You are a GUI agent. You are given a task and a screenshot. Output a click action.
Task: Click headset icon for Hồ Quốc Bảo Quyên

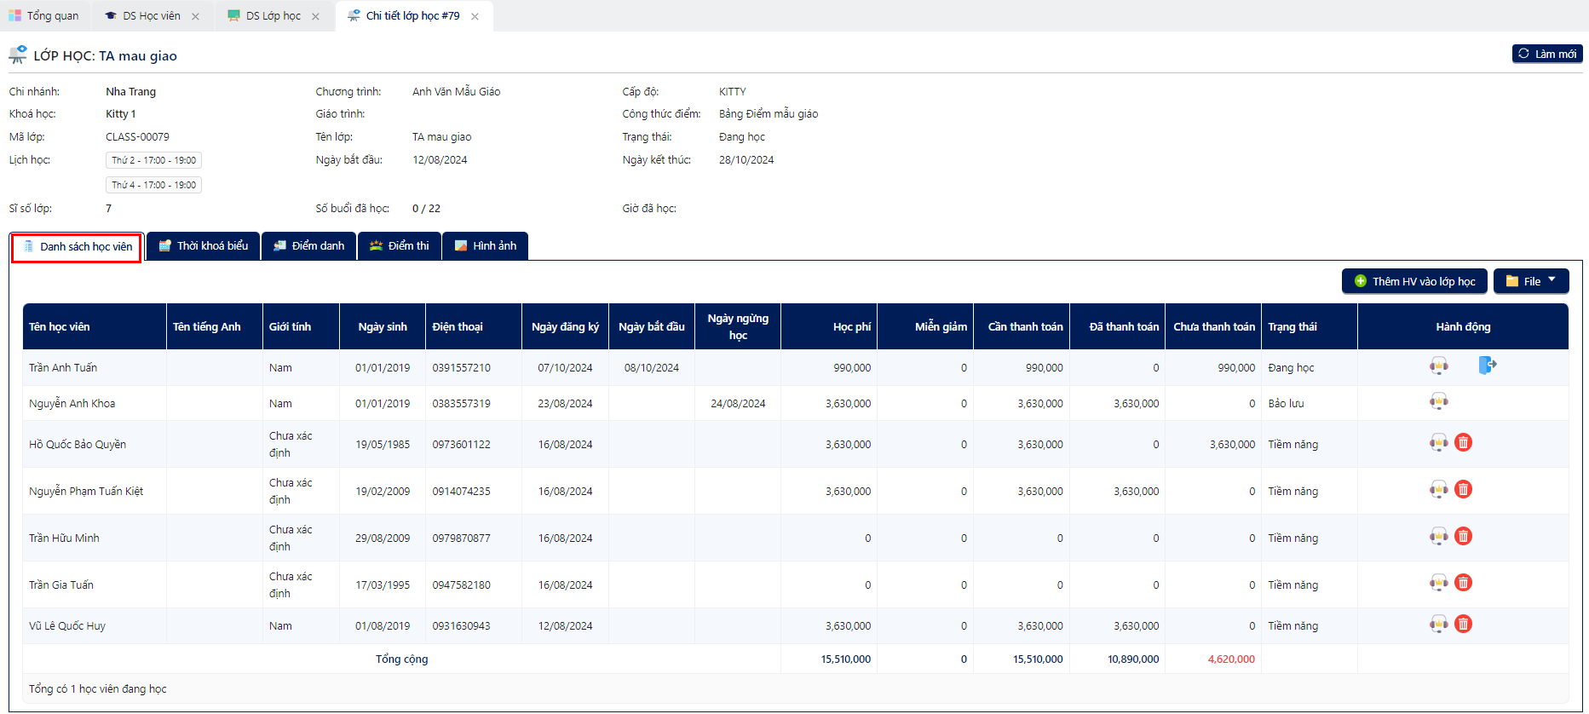click(x=1438, y=442)
